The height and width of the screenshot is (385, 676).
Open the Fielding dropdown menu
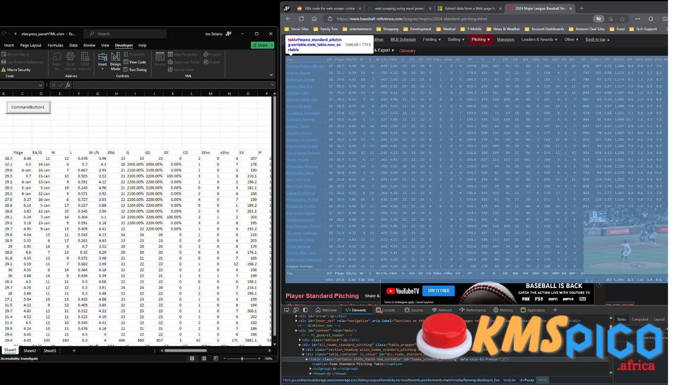coord(432,40)
